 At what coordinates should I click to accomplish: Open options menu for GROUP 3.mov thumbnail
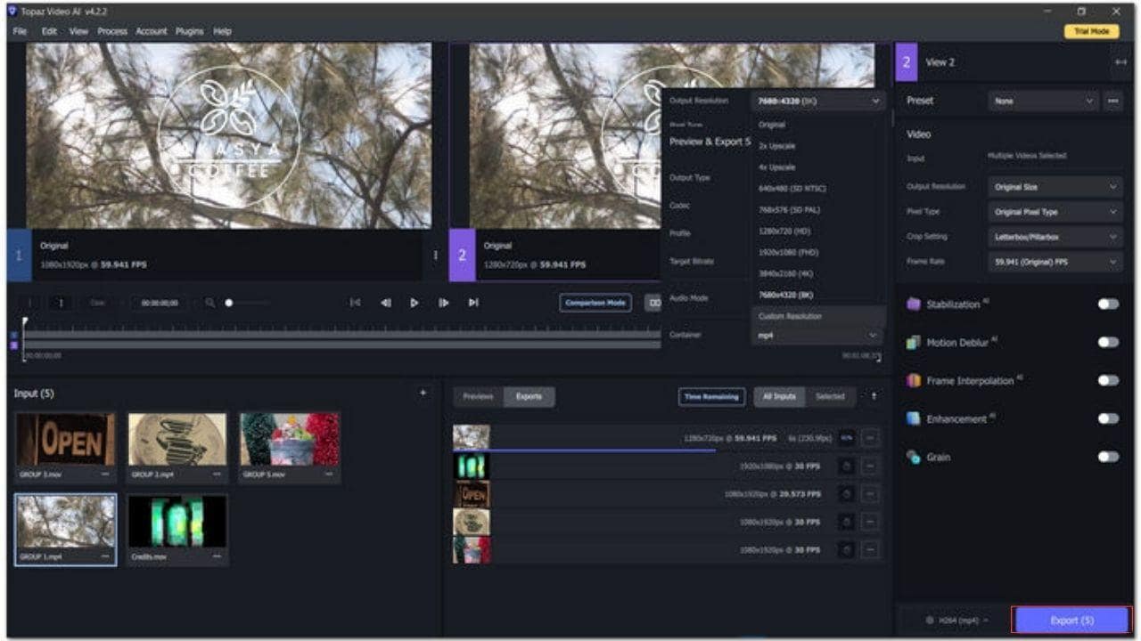pos(104,475)
